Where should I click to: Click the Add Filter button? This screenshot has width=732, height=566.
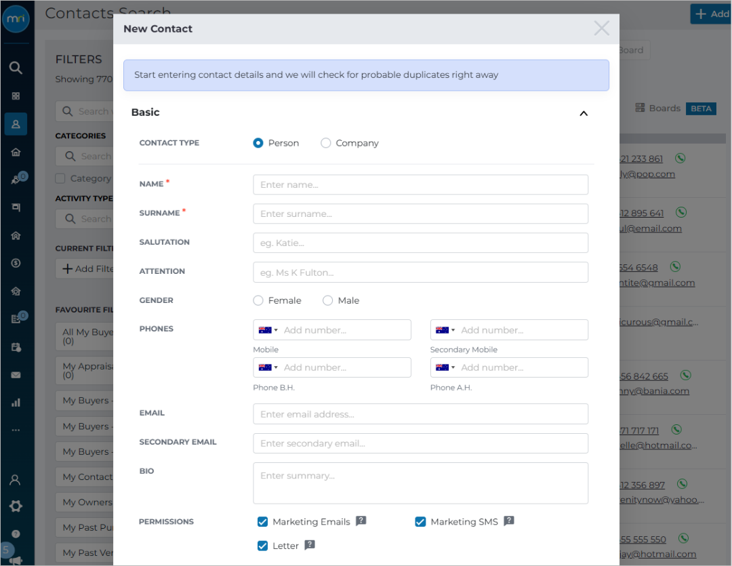coord(85,268)
